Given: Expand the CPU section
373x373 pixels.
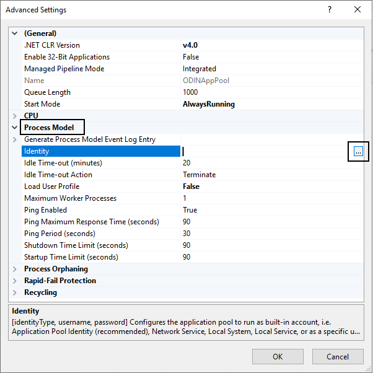Looking at the screenshot, I should pos(15,116).
